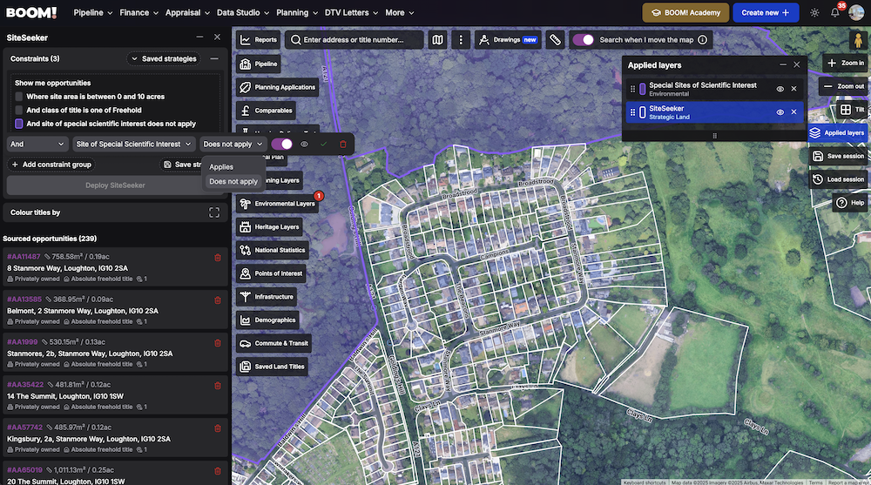Image resolution: width=871 pixels, height=485 pixels.
Task: Open the More top menu
Action: coord(400,13)
